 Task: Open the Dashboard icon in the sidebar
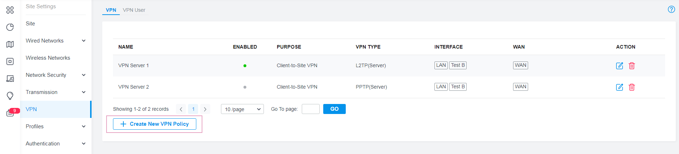point(10,10)
